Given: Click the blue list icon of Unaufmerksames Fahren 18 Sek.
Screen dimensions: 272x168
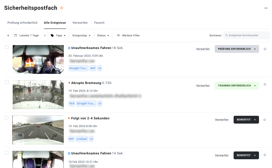Looking at the screenshot, I should pyautogui.click(x=69, y=48).
